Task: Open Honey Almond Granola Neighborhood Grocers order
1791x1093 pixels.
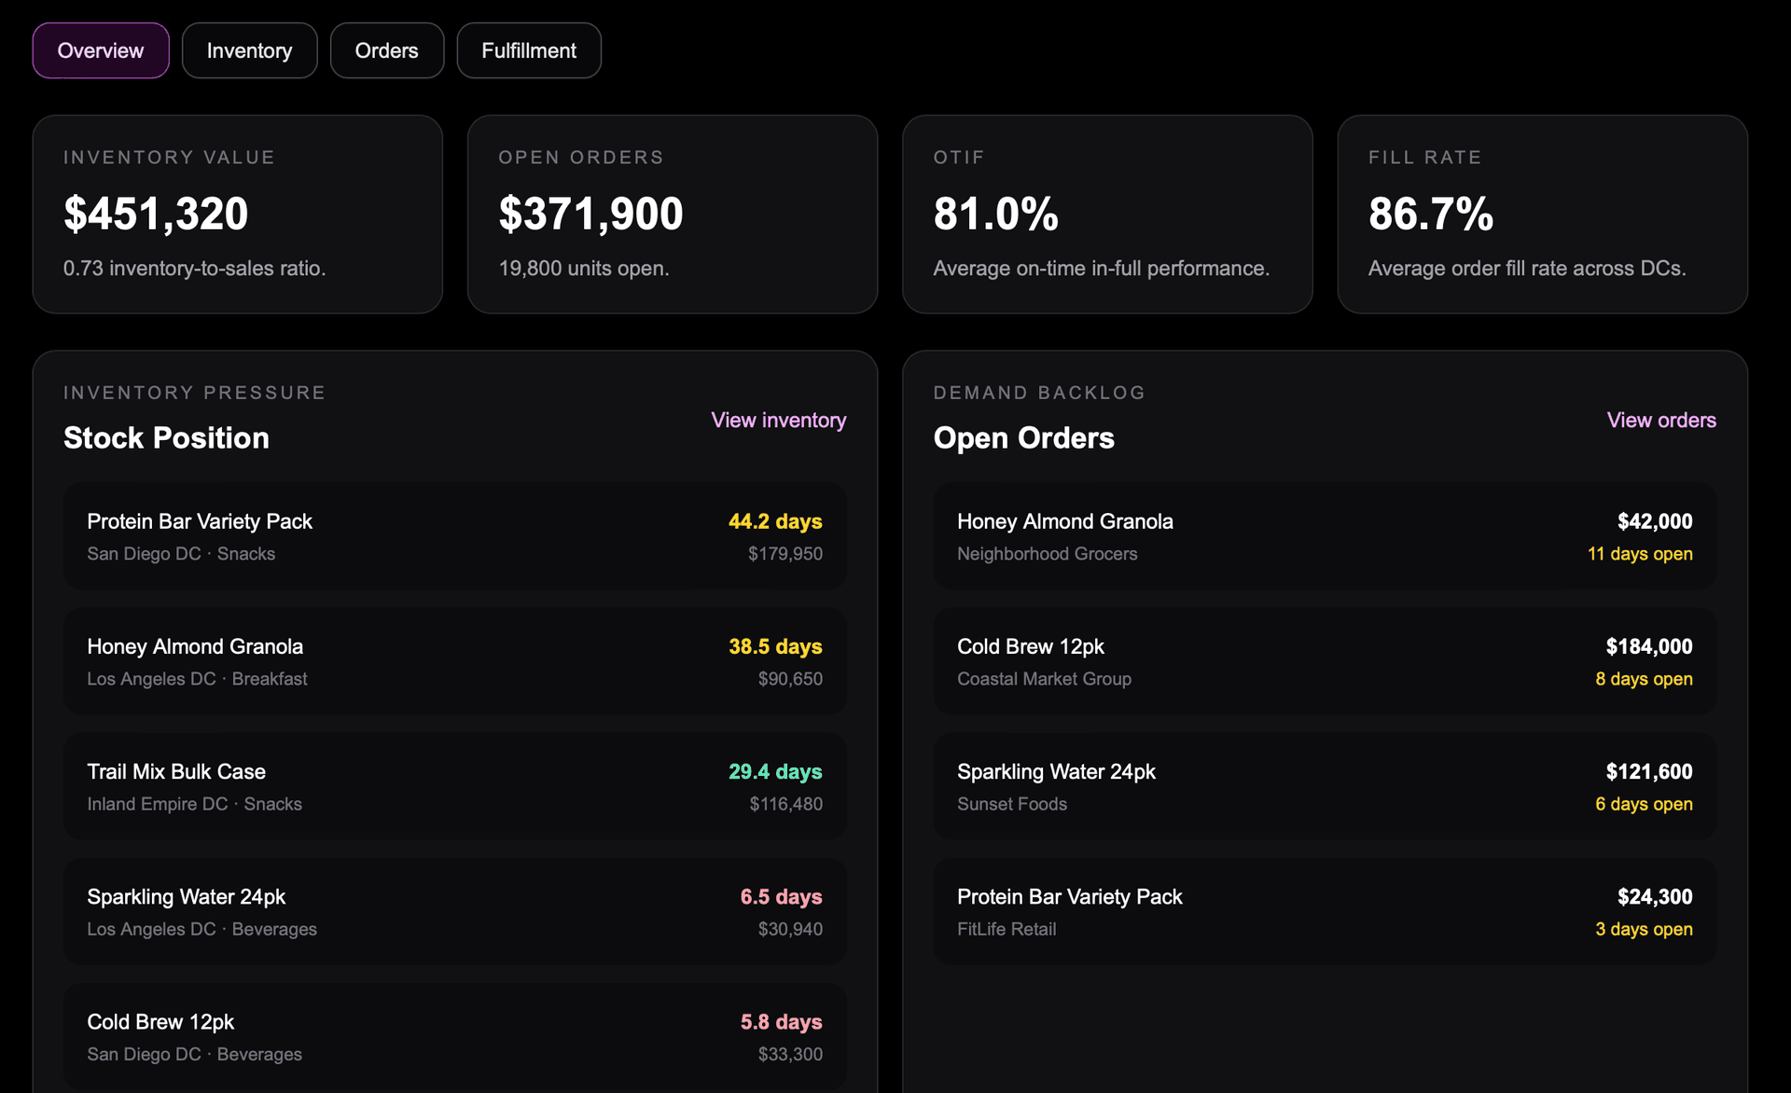Action: click(1325, 536)
